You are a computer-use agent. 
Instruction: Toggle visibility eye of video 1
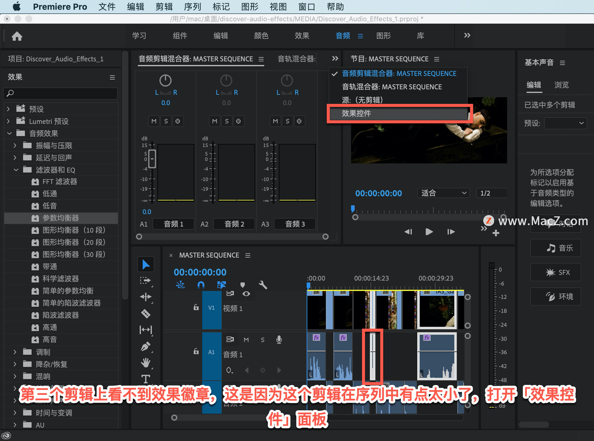(246, 294)
